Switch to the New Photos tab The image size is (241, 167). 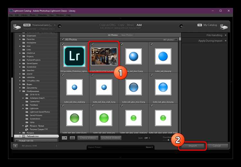(127, 35)
